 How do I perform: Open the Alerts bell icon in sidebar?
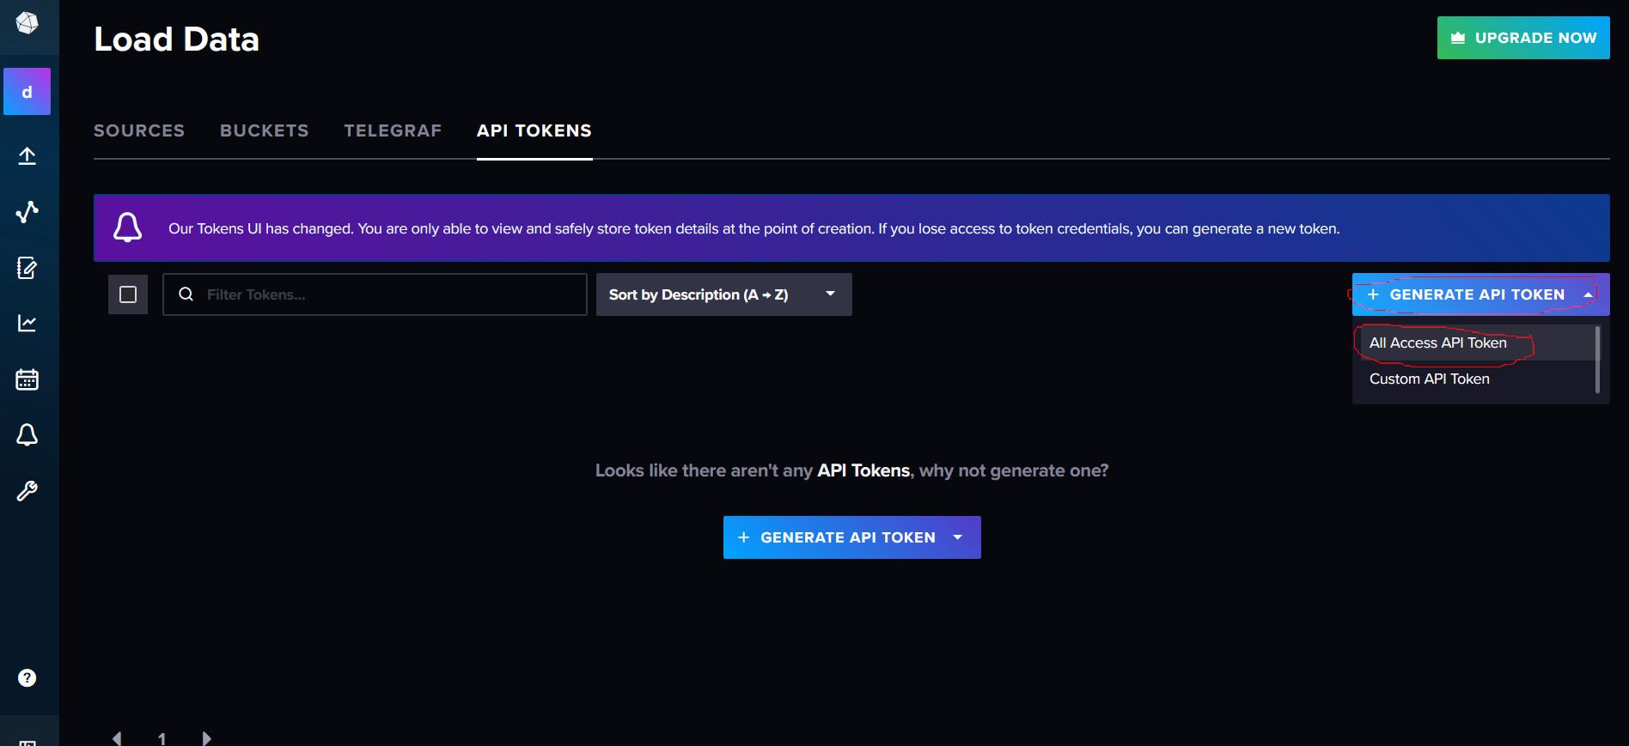(27, 435)
